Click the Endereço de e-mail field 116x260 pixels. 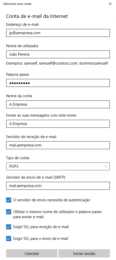tap(58, 33)
